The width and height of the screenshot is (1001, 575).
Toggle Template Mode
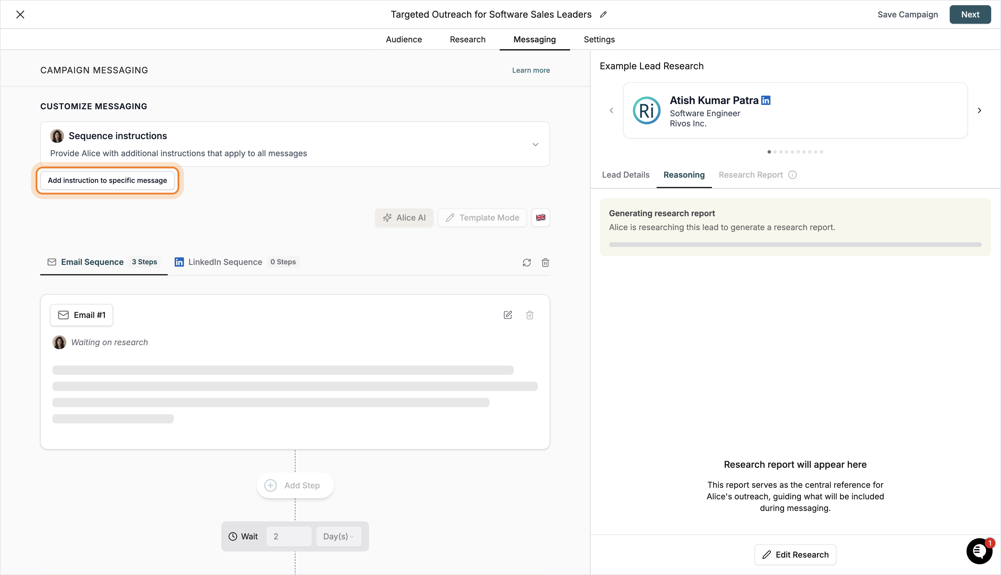[482, 218]
